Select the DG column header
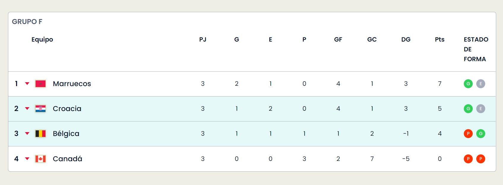This screenshot has width=503, height=185. click(406, 39)
